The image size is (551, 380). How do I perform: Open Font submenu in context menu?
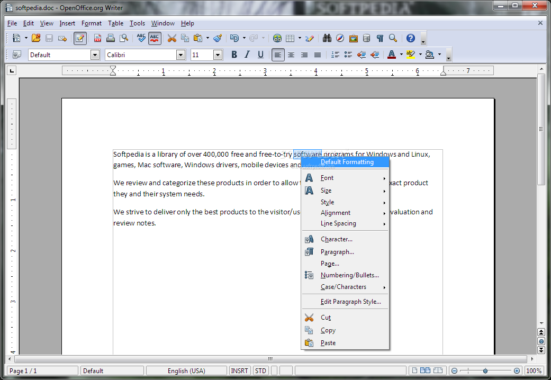coord(345,178)
